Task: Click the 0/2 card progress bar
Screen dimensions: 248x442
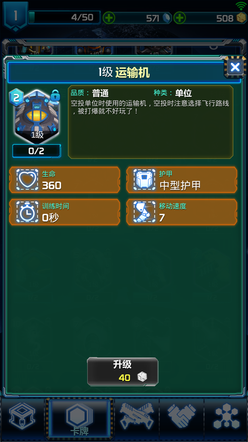Action: [x=37, y=151]
